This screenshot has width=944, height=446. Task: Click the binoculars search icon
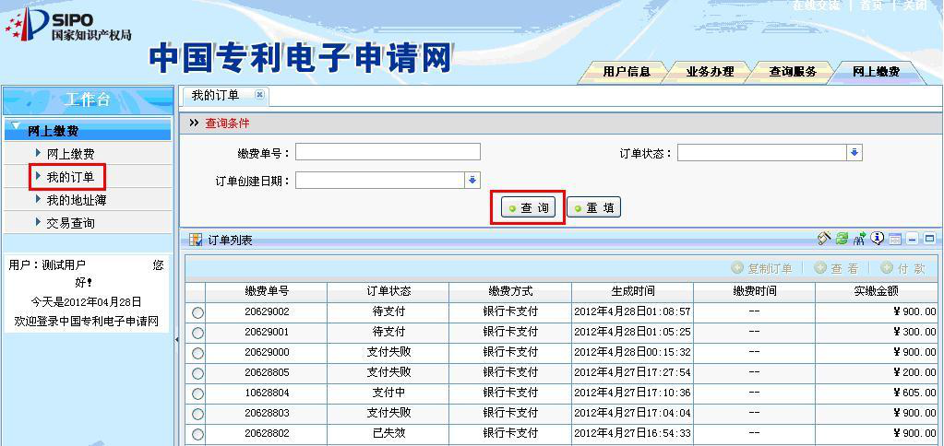click(859, 240)
